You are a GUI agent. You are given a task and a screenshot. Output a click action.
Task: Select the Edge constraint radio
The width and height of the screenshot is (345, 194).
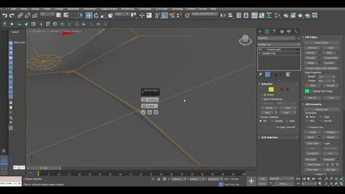(321, 117)
